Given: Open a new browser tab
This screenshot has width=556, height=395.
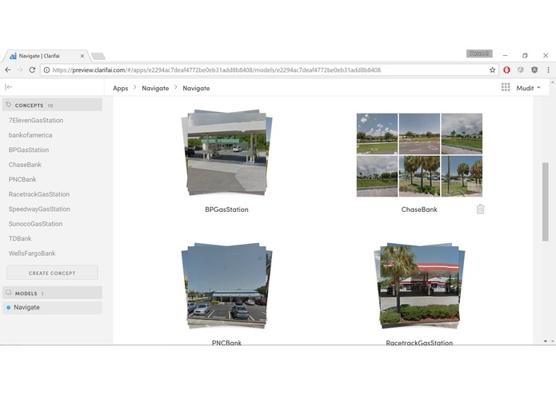Looking at the screenshot, I should tap(98, 56).
